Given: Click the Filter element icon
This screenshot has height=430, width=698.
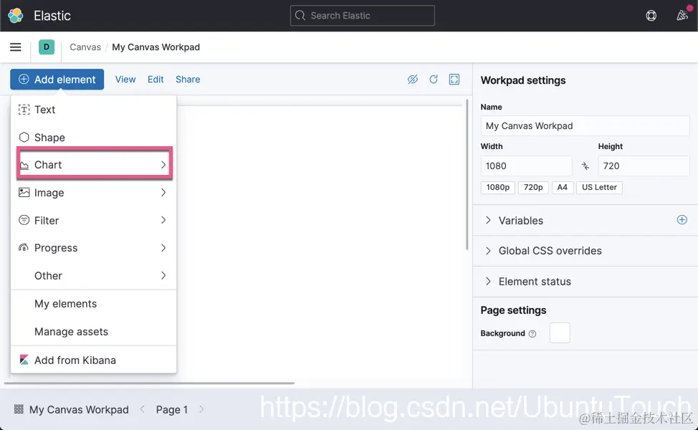Looking at the screenshot, I should [24, 220].
